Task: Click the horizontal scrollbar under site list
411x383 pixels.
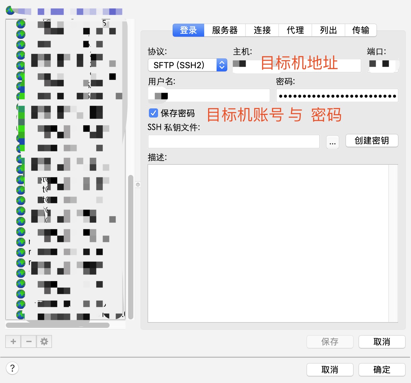Action: point(58,325)
